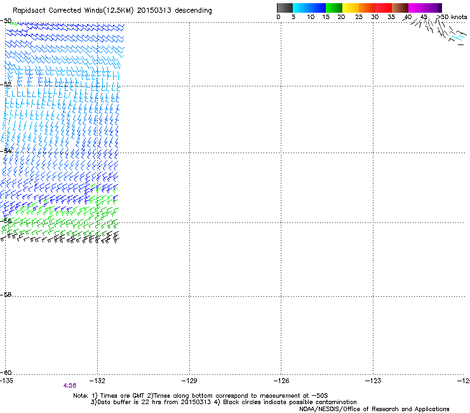Click the green 15-20 knots color segment
This screenshot has width=470, height=413.
[x=334, y=8]
